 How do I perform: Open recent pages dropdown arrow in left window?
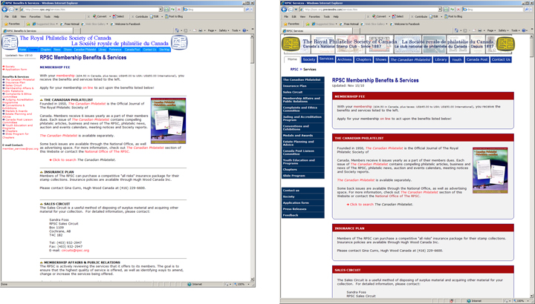coord(16,10)
